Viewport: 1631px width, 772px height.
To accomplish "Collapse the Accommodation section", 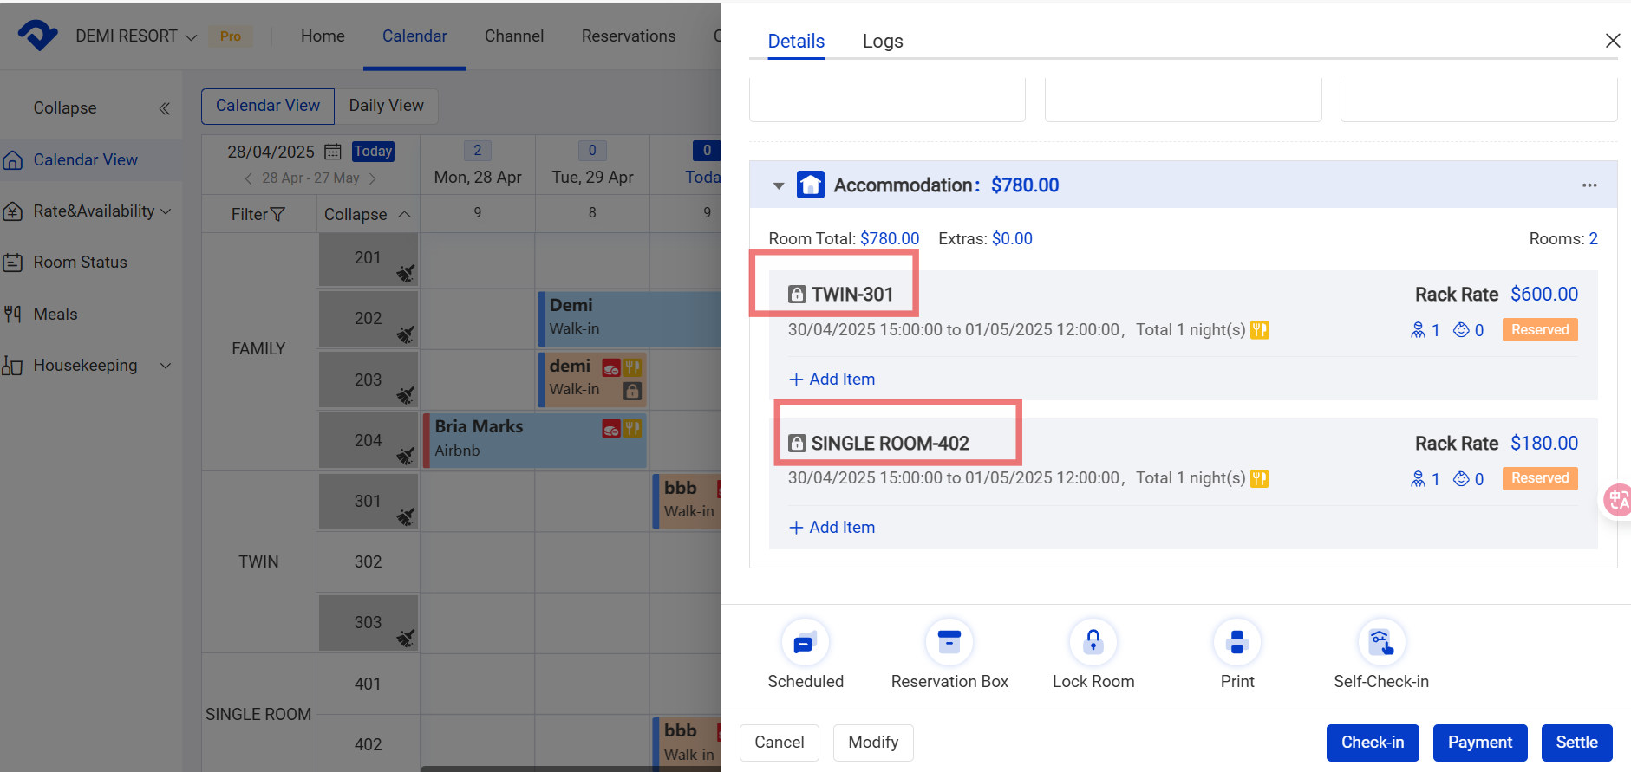I will click(779, 185).
